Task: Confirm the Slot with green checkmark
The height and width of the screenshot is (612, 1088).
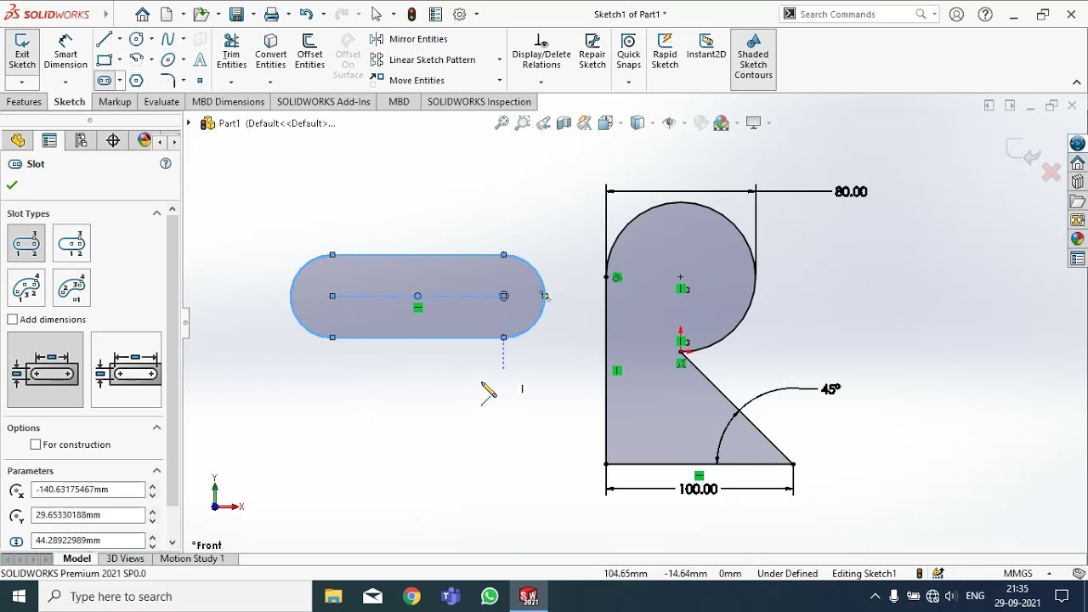Action: tap(12, 185)
